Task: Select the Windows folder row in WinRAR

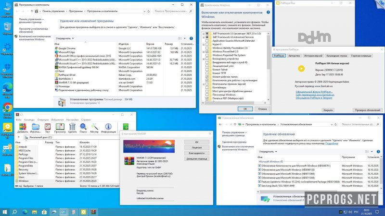Action: coord(56,181)
